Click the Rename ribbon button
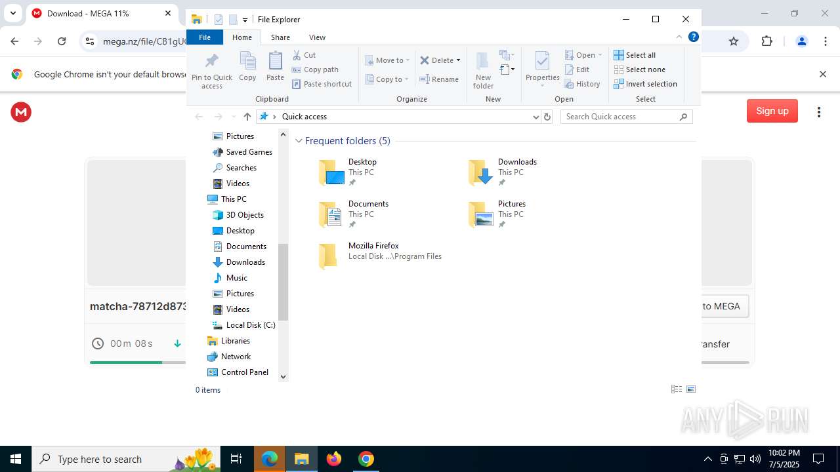The image size is (840, 472). coord(439,79)
